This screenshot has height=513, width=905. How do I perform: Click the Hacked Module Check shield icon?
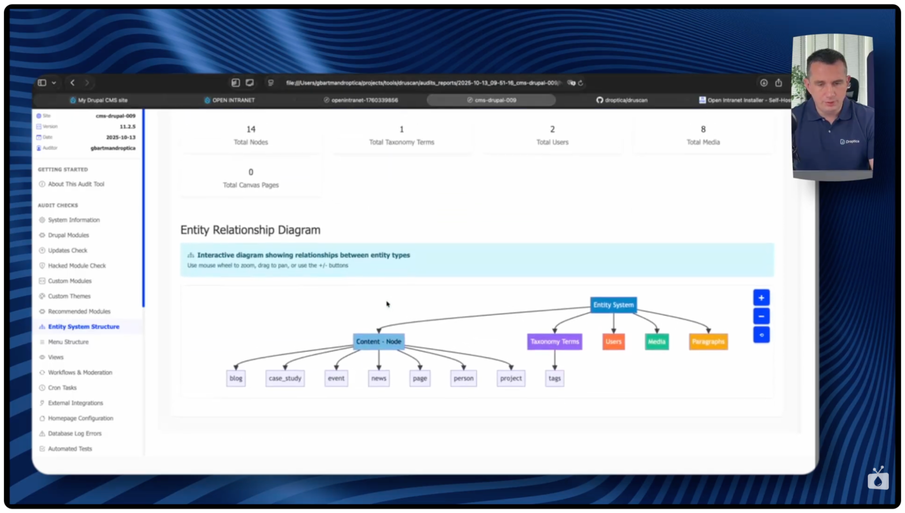point(42,266)
